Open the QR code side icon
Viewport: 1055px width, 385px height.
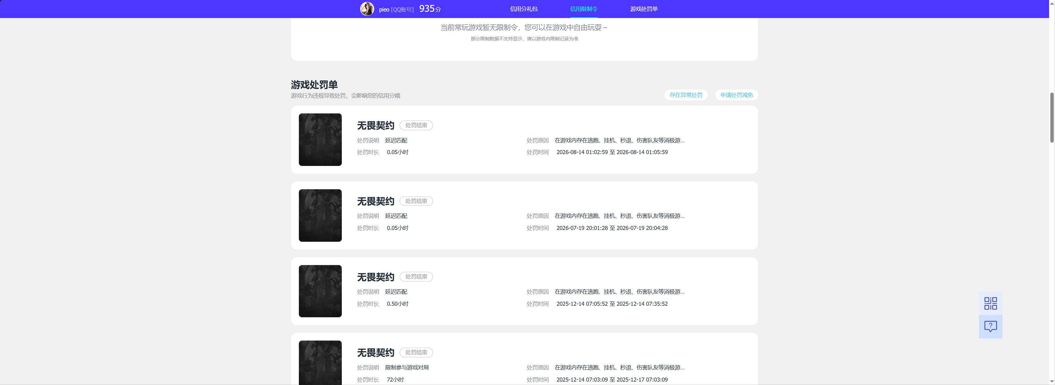click(990, 303)
